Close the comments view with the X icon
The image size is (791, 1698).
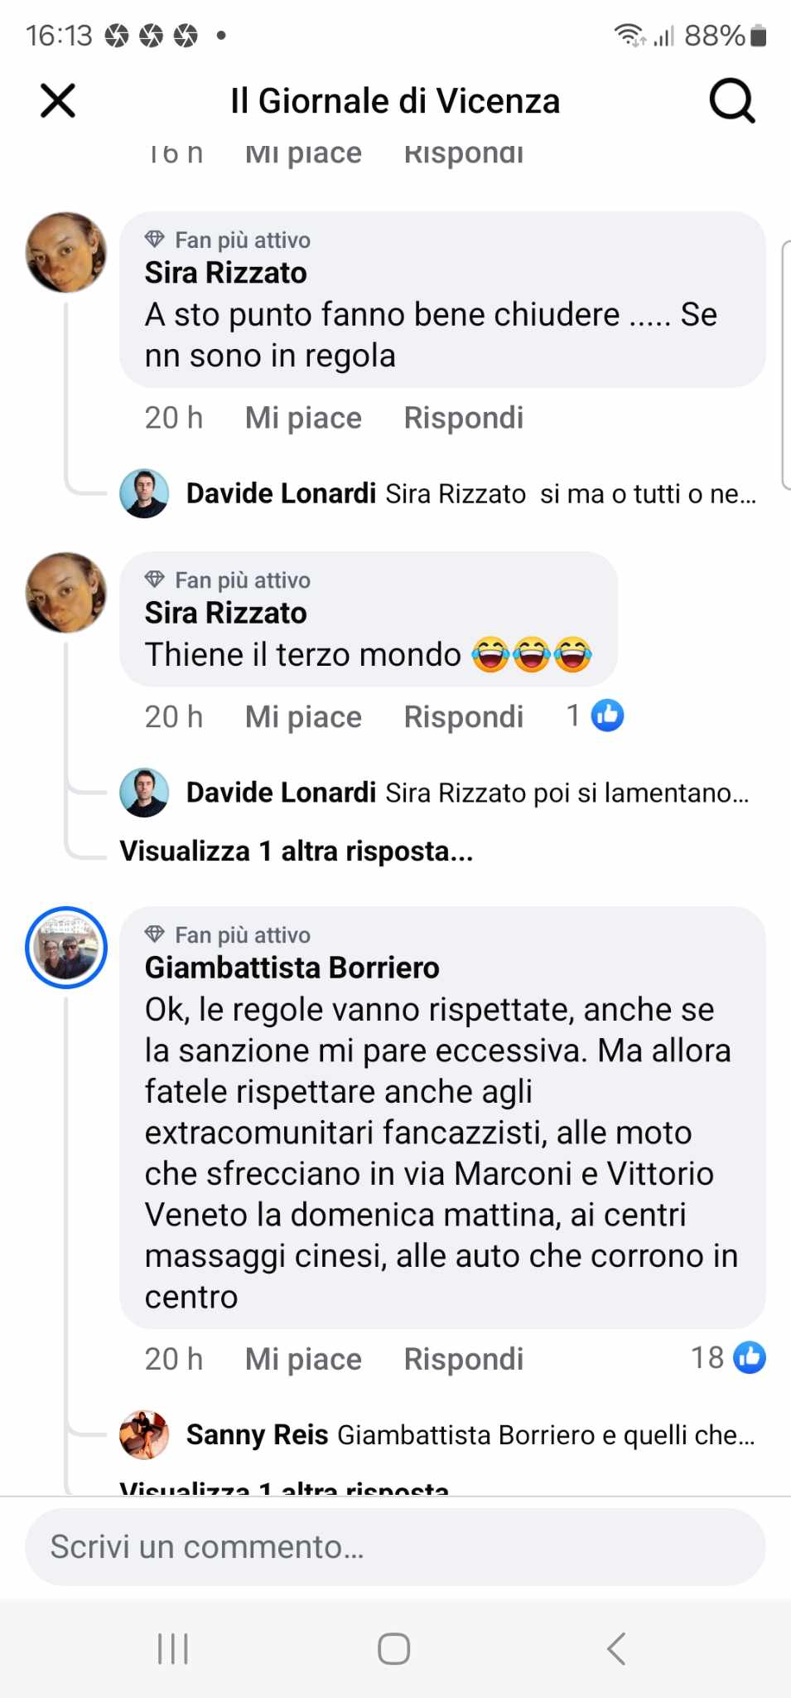coord(58,101)
